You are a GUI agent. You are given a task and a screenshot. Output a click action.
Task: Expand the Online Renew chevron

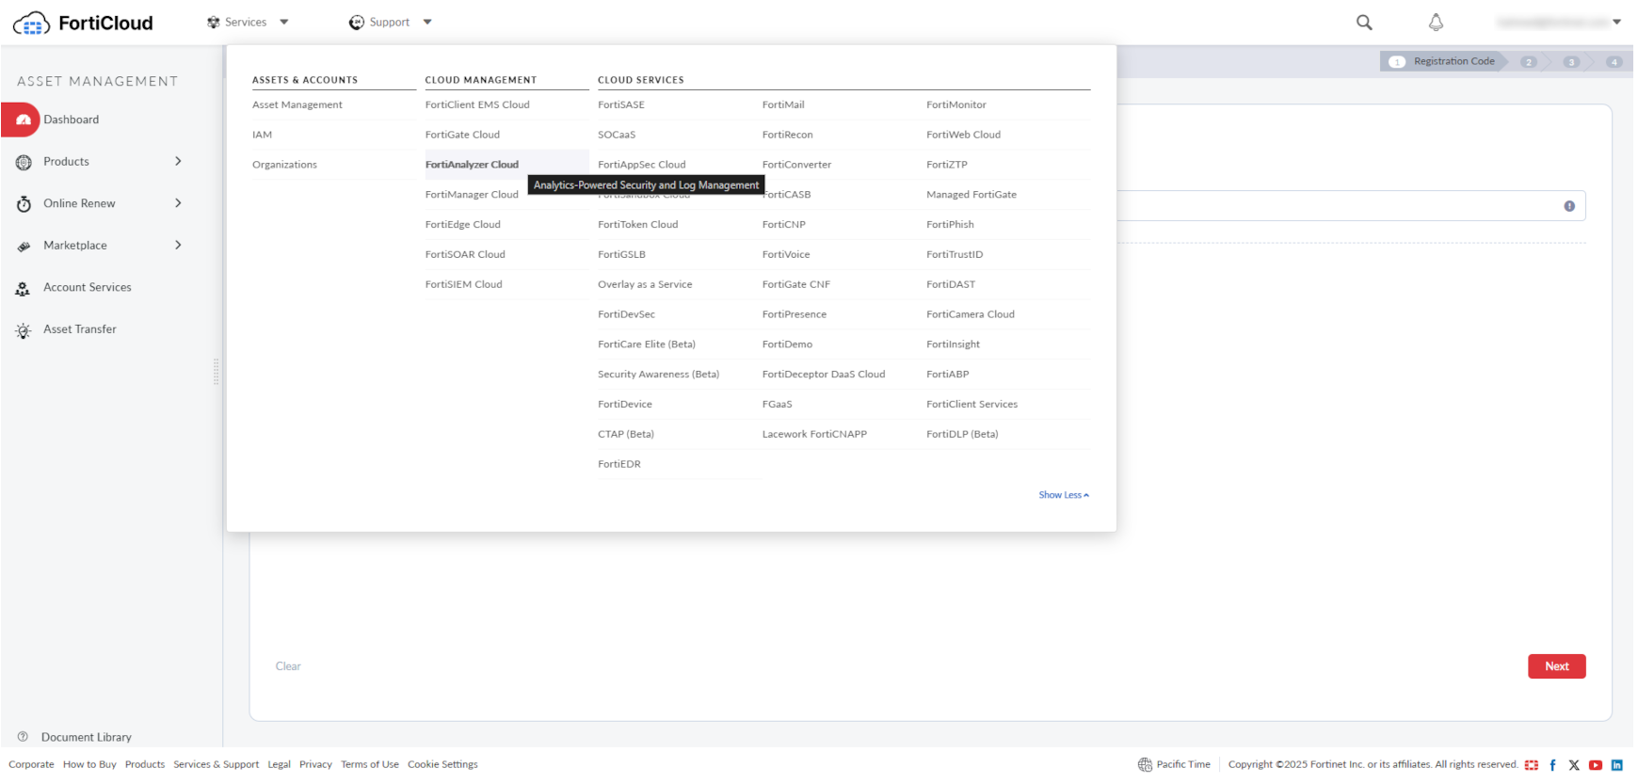coord(178,203)
